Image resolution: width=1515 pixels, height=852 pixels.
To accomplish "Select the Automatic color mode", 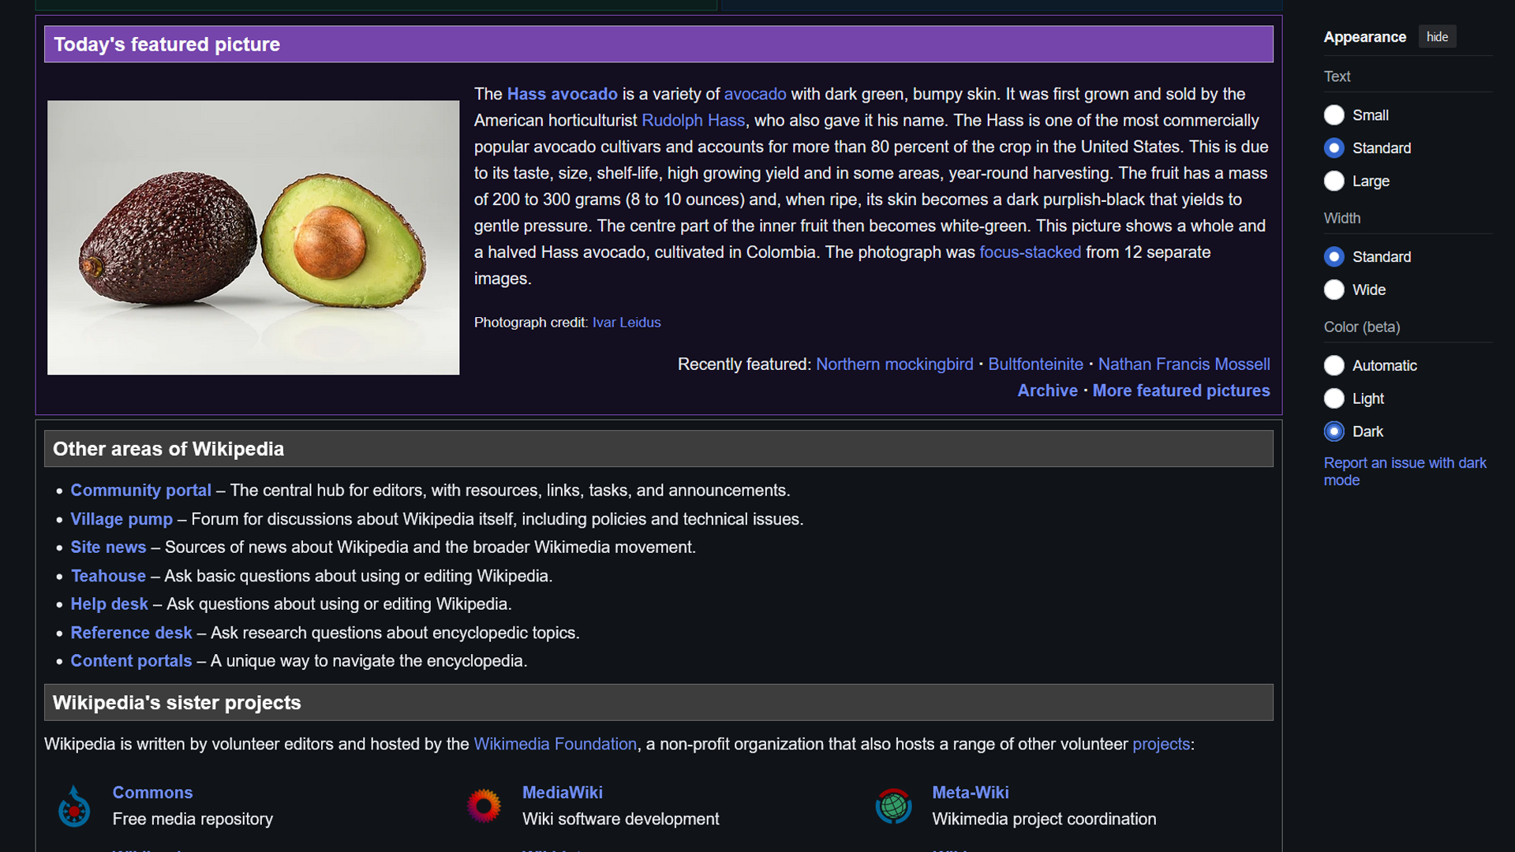I will [1334, 366].
